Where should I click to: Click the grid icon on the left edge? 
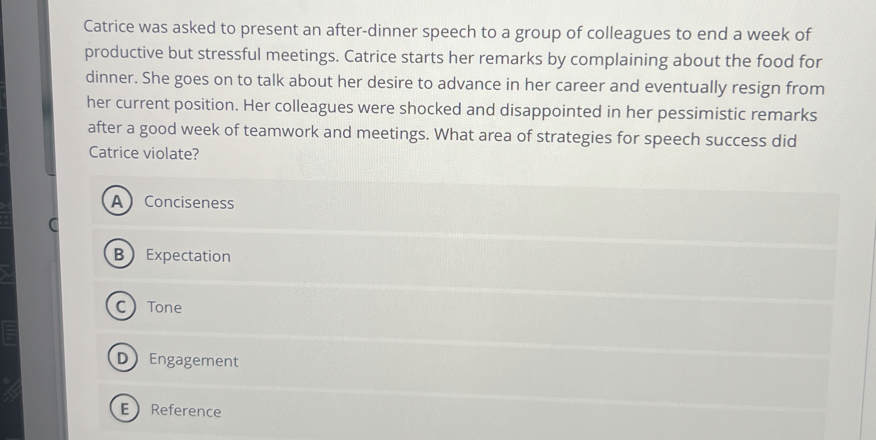pyautogui.click(x=5, y=217)
